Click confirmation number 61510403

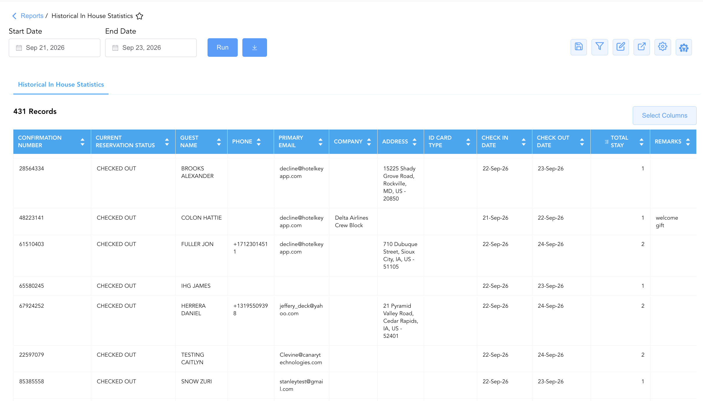pos(32,244)
